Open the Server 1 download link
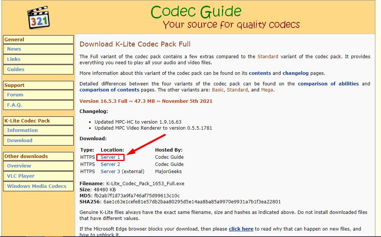The width and height of the screenshot is (381, 237). click(x=110, y=157)
